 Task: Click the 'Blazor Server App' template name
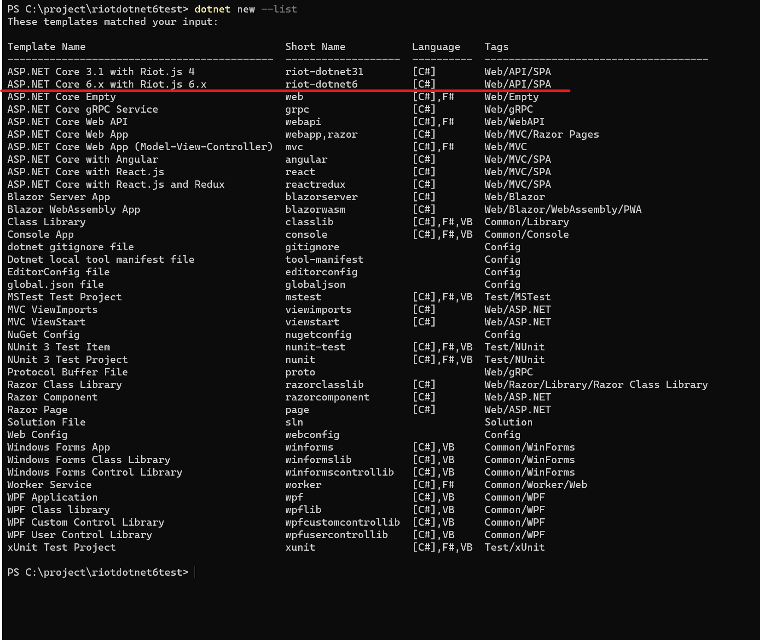pyautogui.click(x=58, y=197)
